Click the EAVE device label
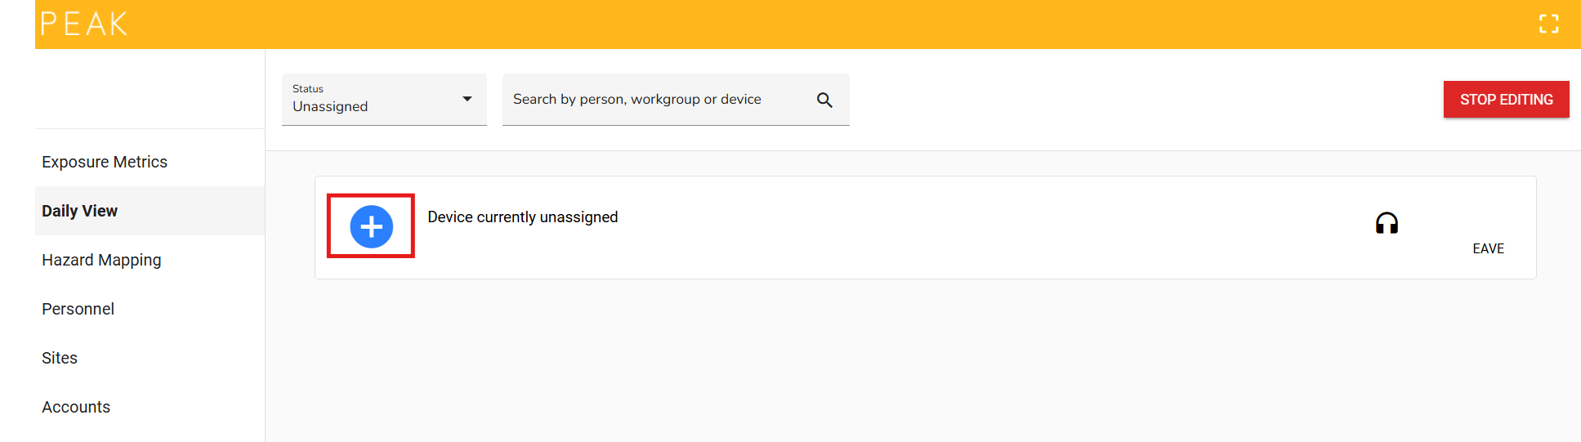 coord(1488,248)
